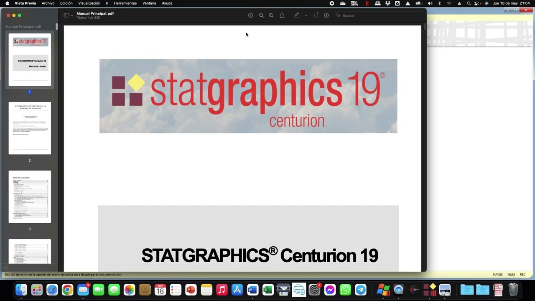Screen dimensions: 535x301
Task: Open Music from the dock
Action: click(222, 290)
